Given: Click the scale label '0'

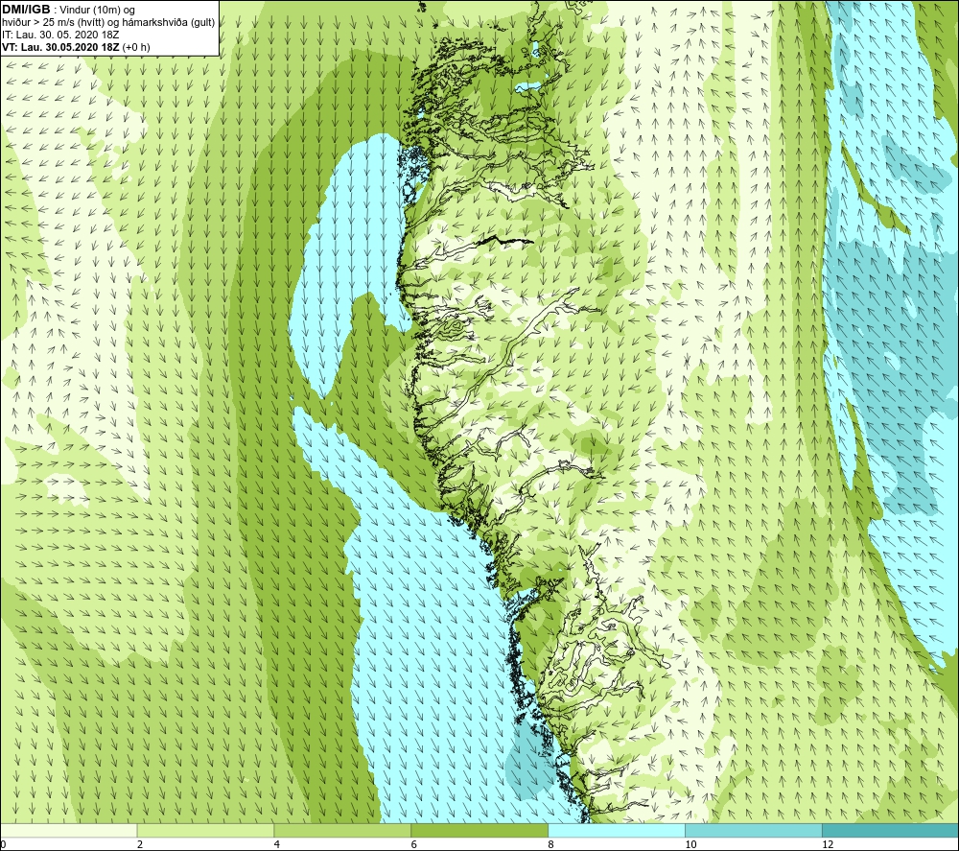Looking at the screenshot, I should coord(3,844).
